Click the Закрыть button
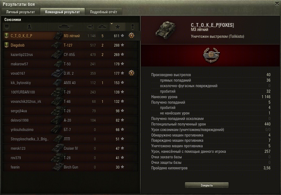The width and height of the screenshot is (281, 195). (x=207, y=185)
